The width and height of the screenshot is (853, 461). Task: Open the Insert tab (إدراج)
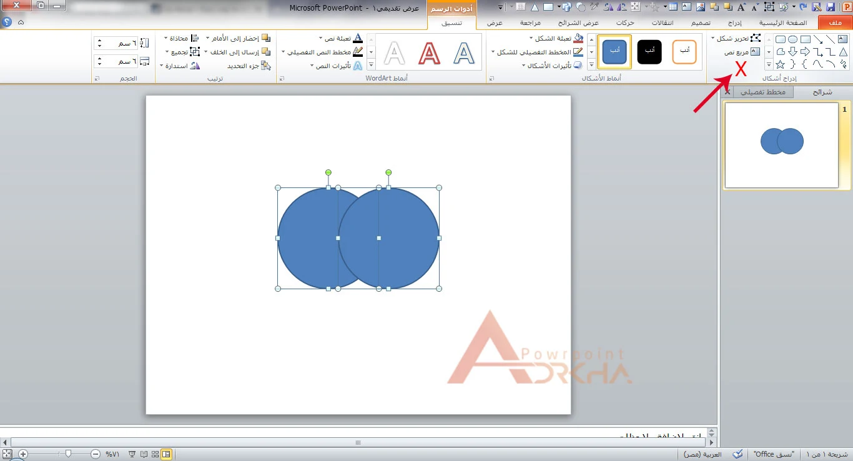pos(736,22)
